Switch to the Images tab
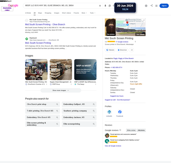The width and height of the screenshot is (173, 163). point(57,13)
